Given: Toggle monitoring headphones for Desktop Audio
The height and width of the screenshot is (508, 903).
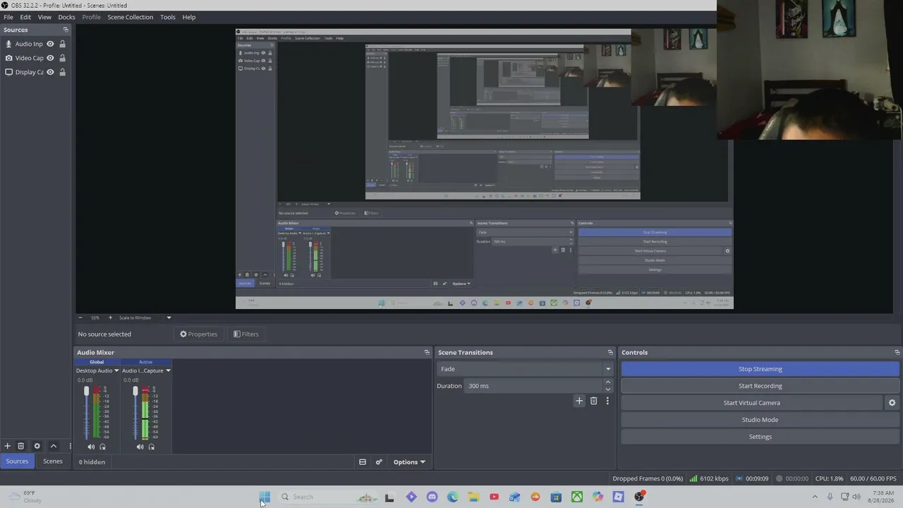Looking at the screenshot, I should pos(103,447).
